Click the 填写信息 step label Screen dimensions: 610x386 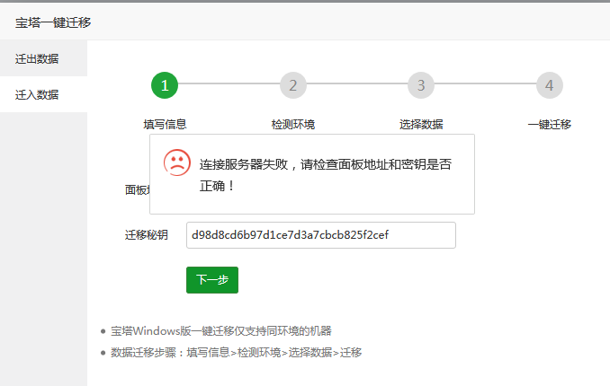[165, 124]
